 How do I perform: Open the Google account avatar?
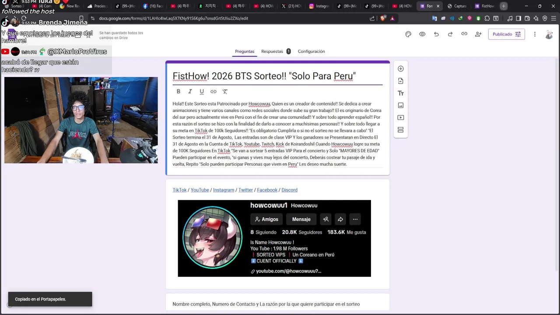click(x=549, y=35)
